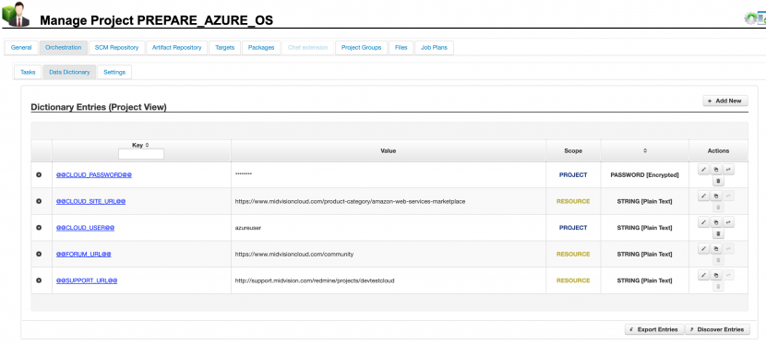
Task: Click the arrows icon for @@CLOUD_USER@@
Action: 728,222
